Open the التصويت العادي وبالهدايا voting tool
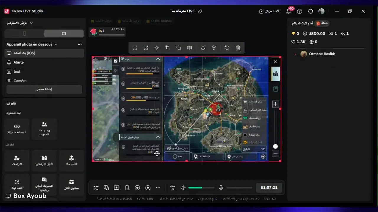378x212 pixels. click(x=44, y=185)
